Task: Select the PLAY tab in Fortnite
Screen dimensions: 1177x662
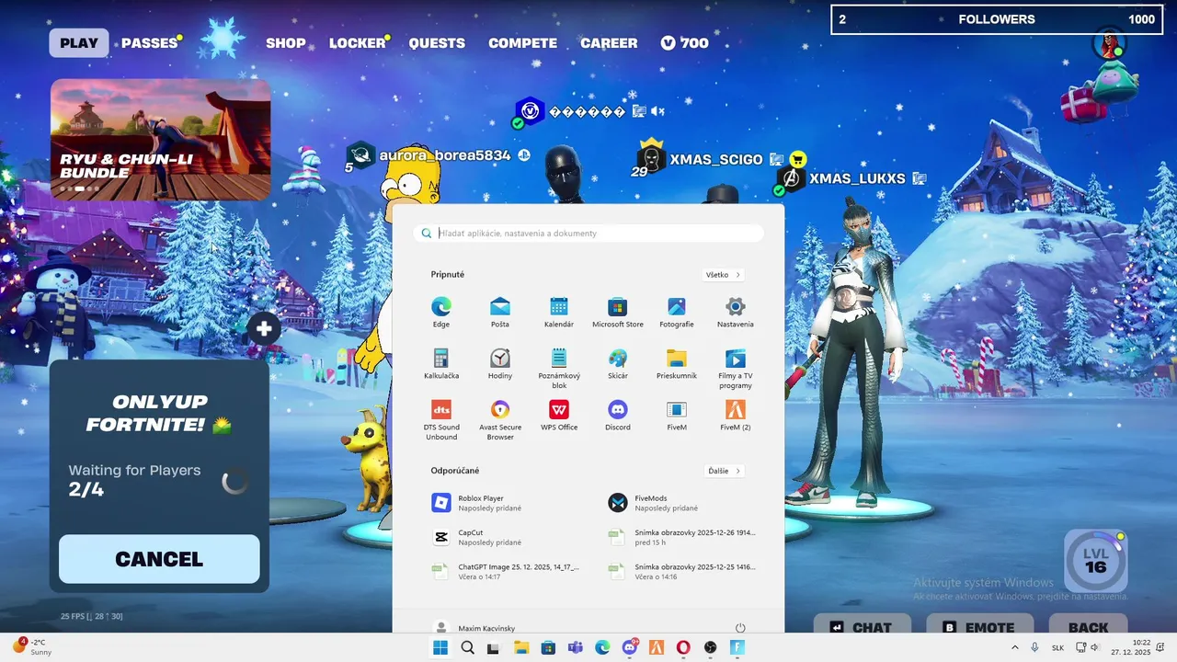Action: click(x=79, y=43)
